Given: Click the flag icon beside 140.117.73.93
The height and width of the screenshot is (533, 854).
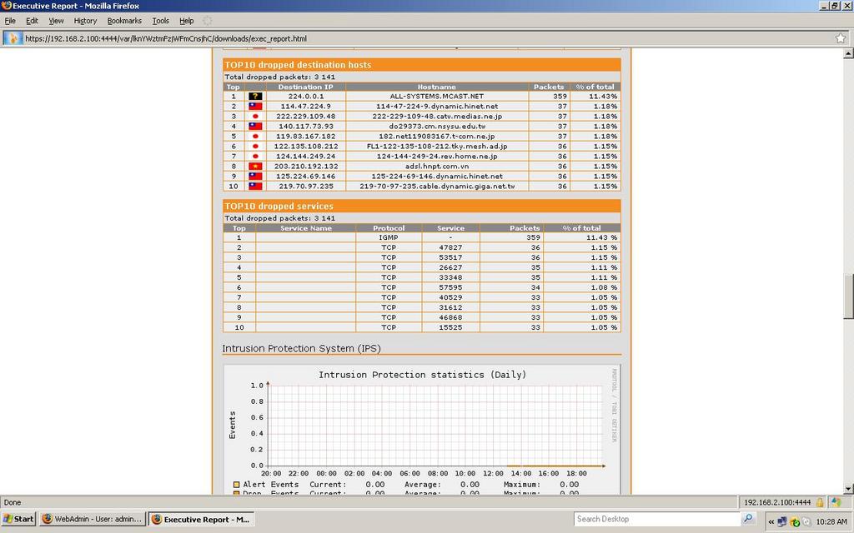Looking at the screenshot, I should 255,127.
